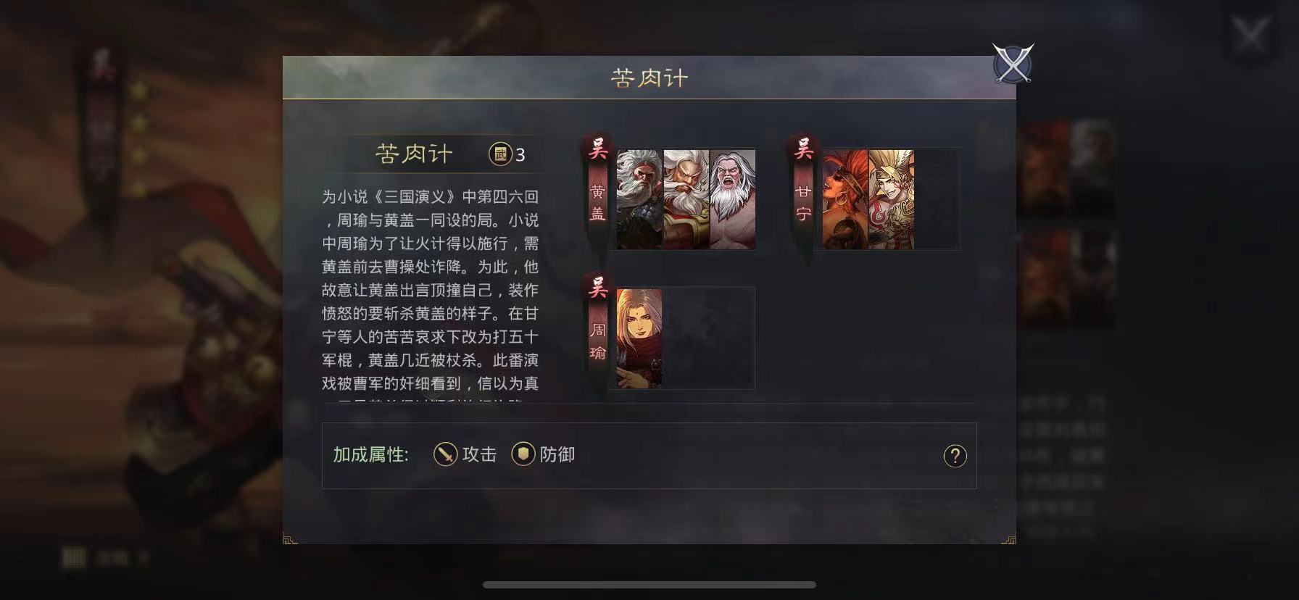Click the empty third slot in 甘宁 row
This screenshot has width=1299, height=600.
(x=937, y=199)
